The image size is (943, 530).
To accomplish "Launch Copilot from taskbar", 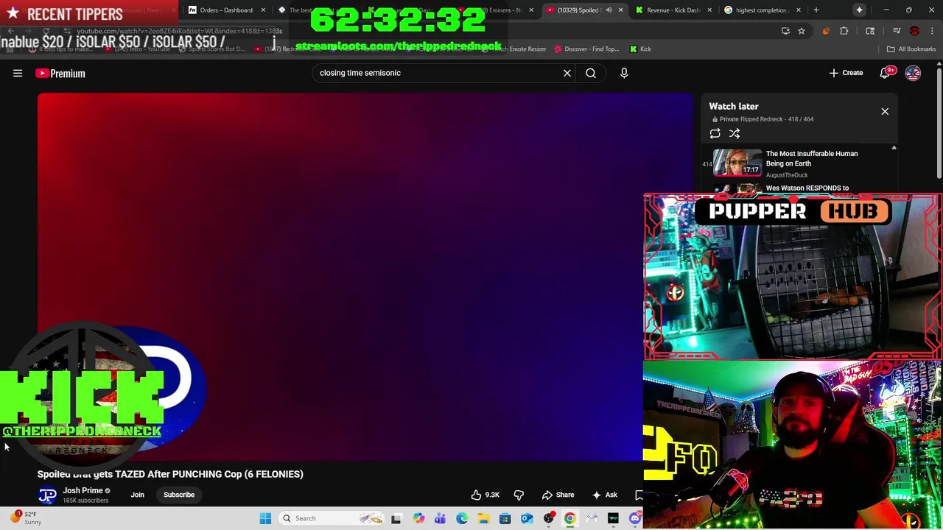I will click(418, 518).
